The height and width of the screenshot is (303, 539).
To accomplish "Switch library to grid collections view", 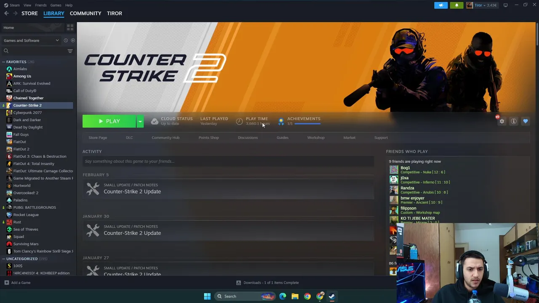I will coord(70,27).
